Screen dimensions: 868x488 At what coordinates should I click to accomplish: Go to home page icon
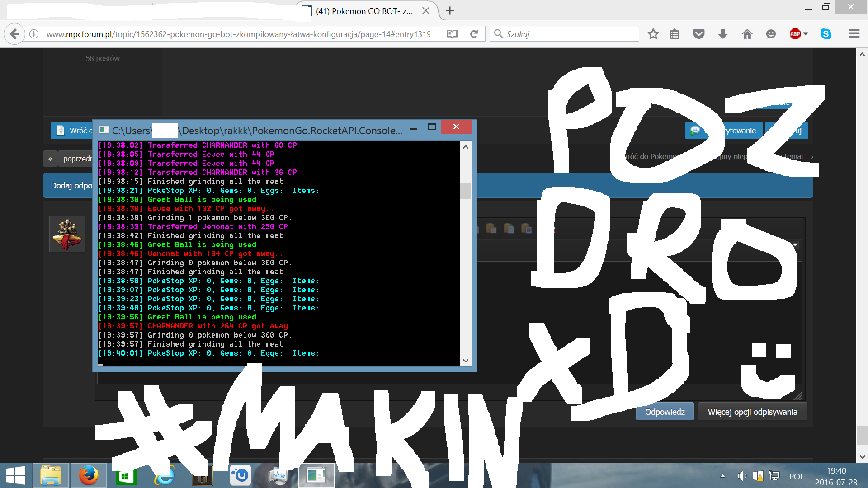pyautogui.click(x=747, y=34)
